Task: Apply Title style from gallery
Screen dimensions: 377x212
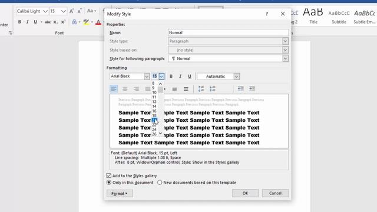Action: pos(313,16)
